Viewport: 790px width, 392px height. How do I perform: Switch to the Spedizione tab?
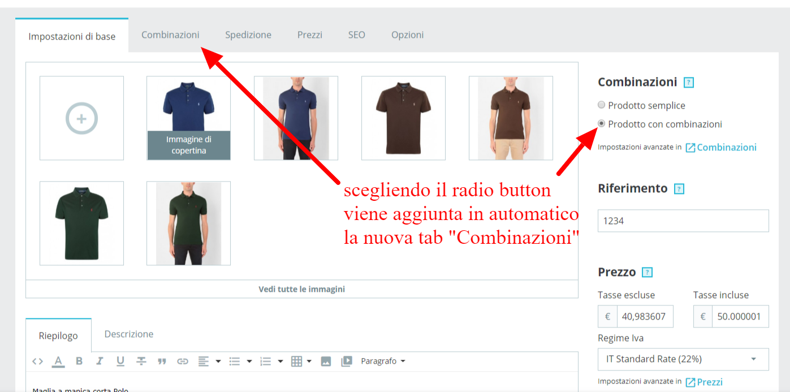click(248, 35)
